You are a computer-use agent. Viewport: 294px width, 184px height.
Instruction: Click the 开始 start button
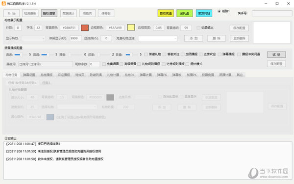pos(12,13)
